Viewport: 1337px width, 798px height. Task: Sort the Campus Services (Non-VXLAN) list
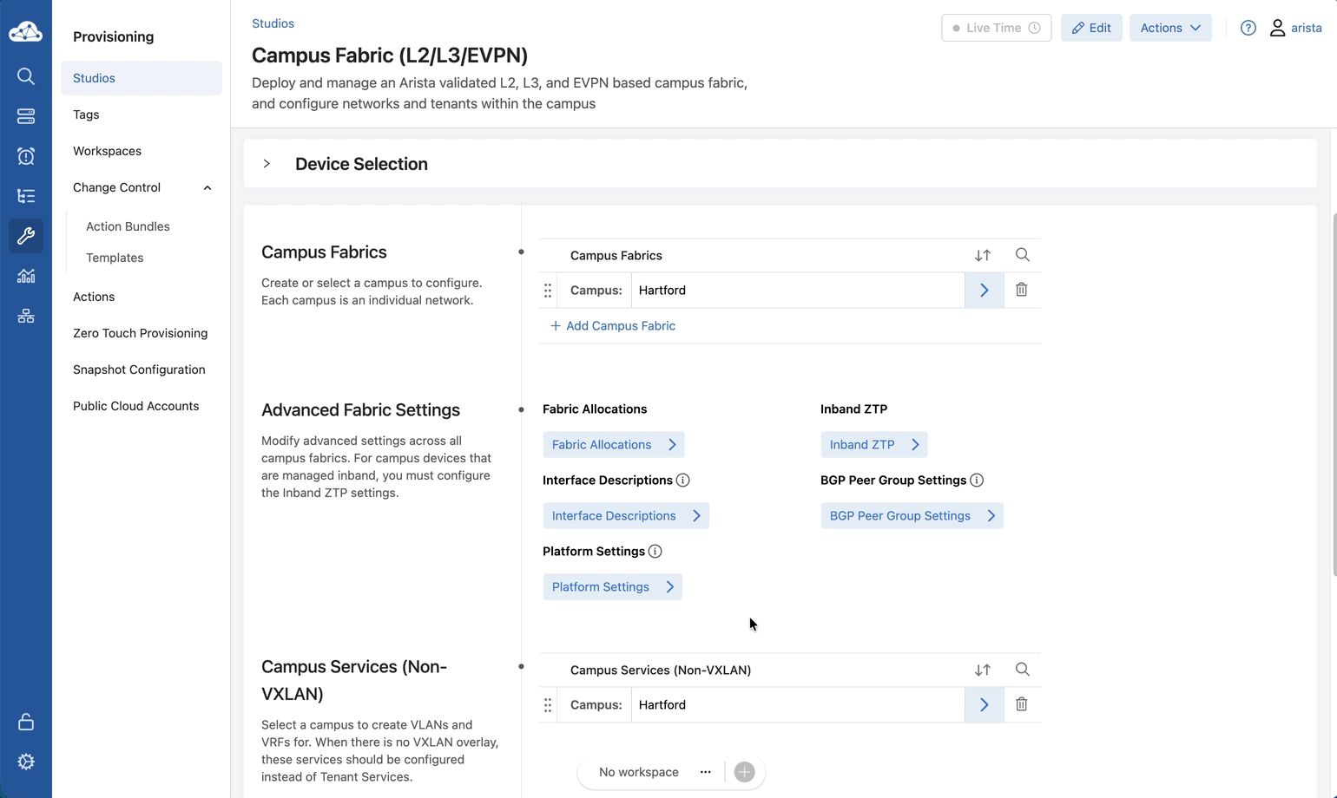click(x=983, y=670)
